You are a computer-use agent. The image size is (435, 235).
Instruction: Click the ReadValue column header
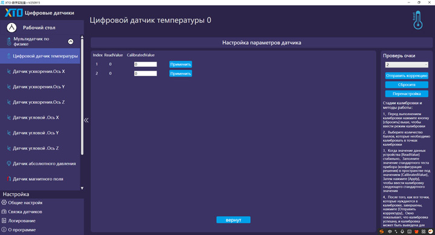[114, 55]
